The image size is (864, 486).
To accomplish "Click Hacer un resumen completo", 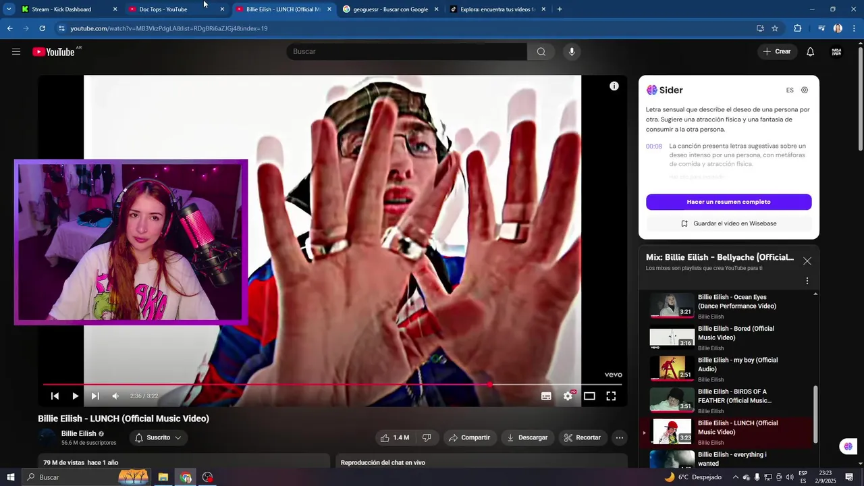I will pyautogui.click(x=728, y=202).
